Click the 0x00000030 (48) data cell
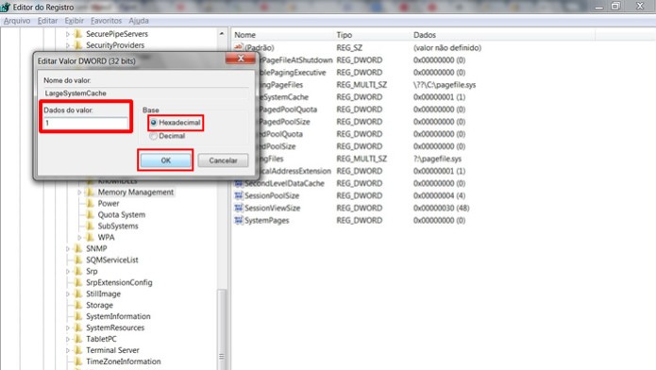This screenshot has height=370, width=656. coord(442,208)
